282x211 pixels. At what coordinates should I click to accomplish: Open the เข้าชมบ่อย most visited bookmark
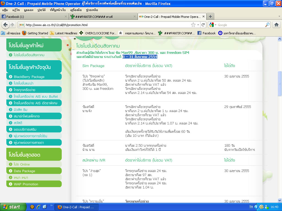(x=11, y=33)
